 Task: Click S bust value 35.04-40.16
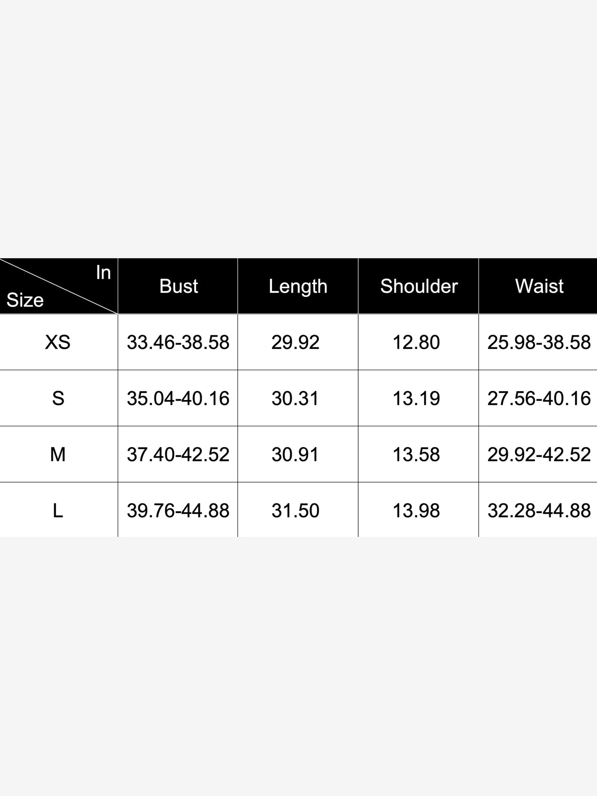coord(178,398)
